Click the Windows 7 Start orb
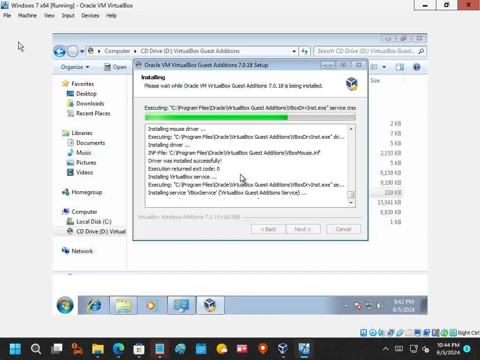 pos(65,305)
